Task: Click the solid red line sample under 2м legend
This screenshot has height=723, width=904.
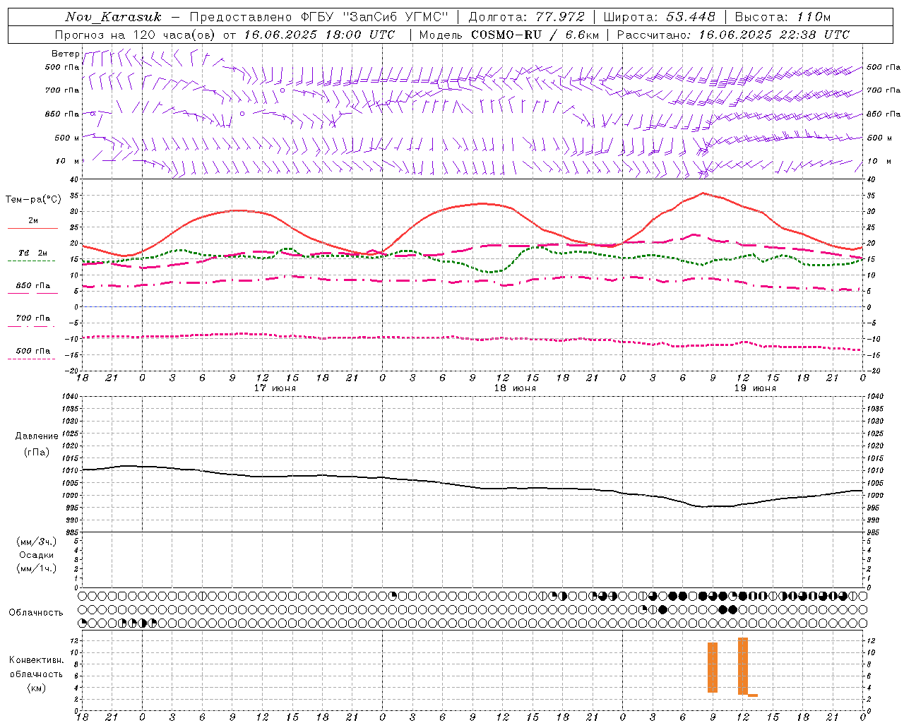Action: click(32, 229)
